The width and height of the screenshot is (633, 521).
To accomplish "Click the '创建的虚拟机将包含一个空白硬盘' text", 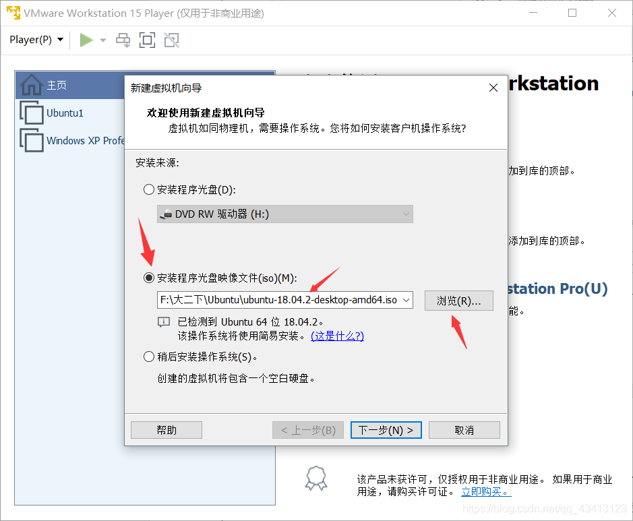I will click(x=236, y=378).
